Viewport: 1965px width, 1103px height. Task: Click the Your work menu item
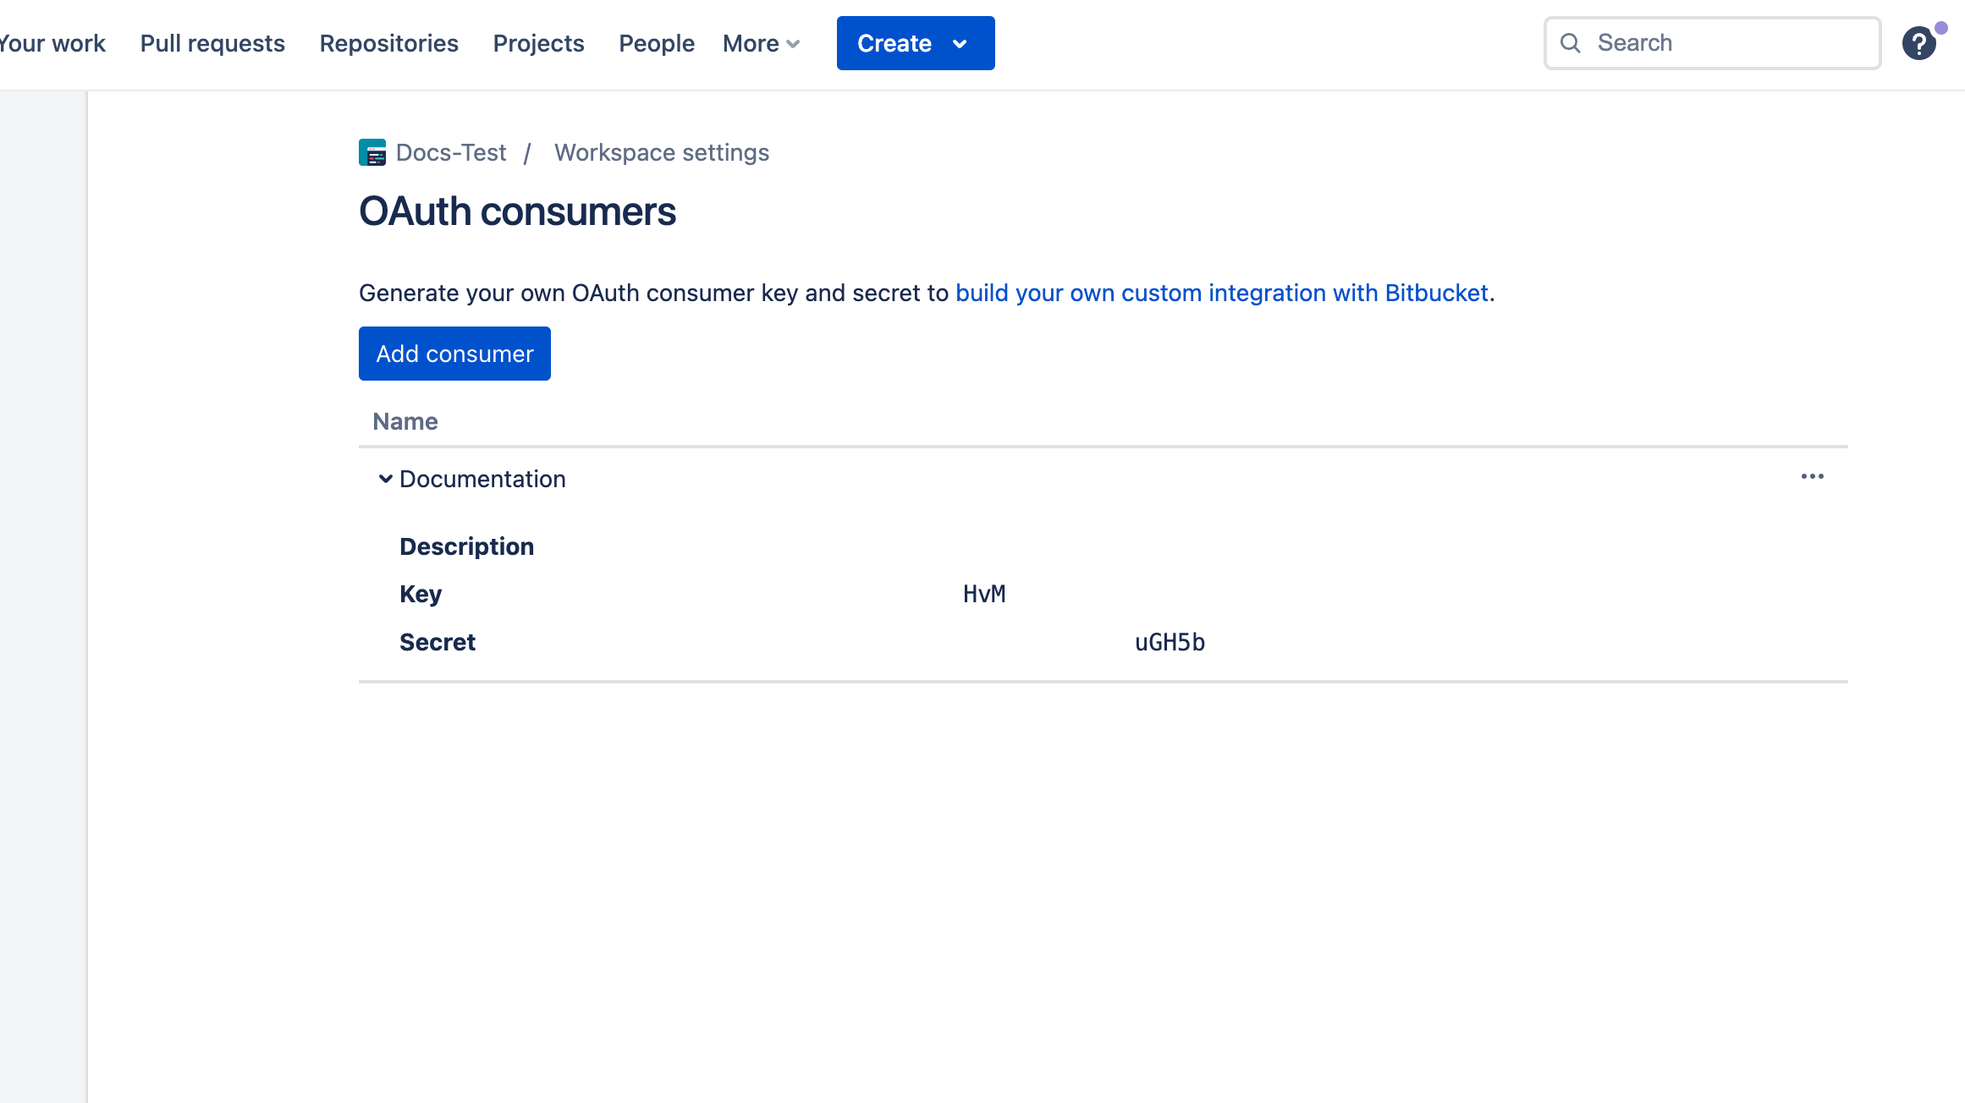tap(52, 43)
